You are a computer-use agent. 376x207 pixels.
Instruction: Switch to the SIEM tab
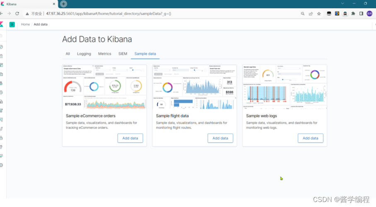point(123,54)
